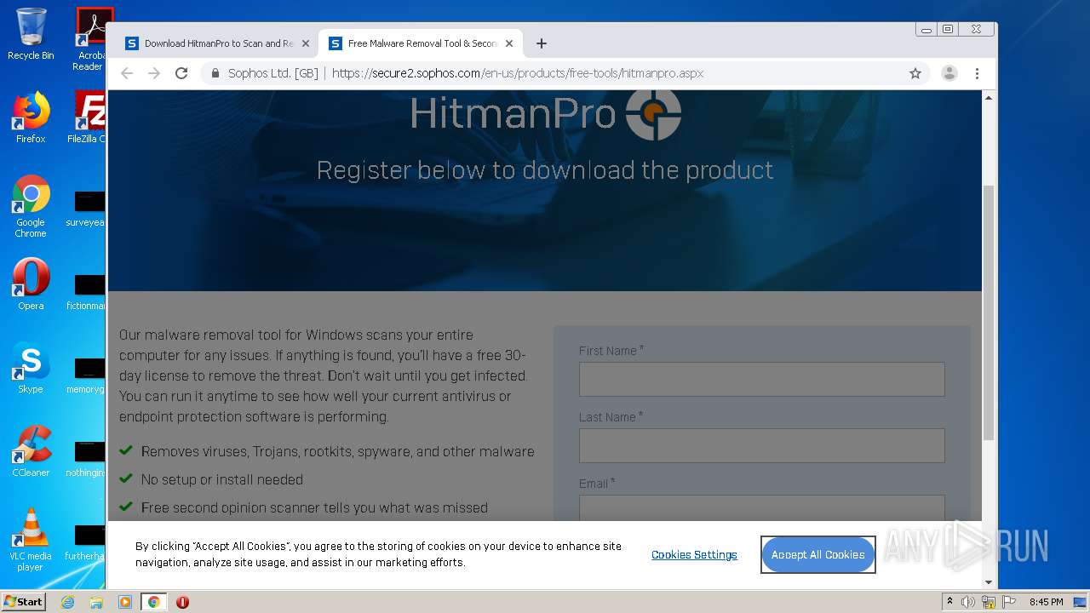Image resolution: width=1090 pixels, height=613 pixels.
Task: Open Opera browser desktop shortcut
Action: 31,284
